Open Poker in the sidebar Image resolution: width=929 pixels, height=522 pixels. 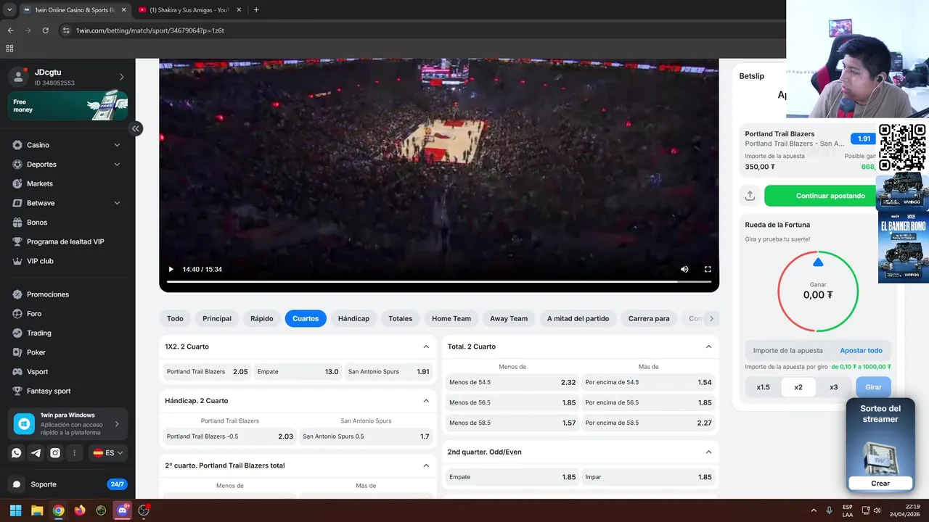tap(36, 352)
